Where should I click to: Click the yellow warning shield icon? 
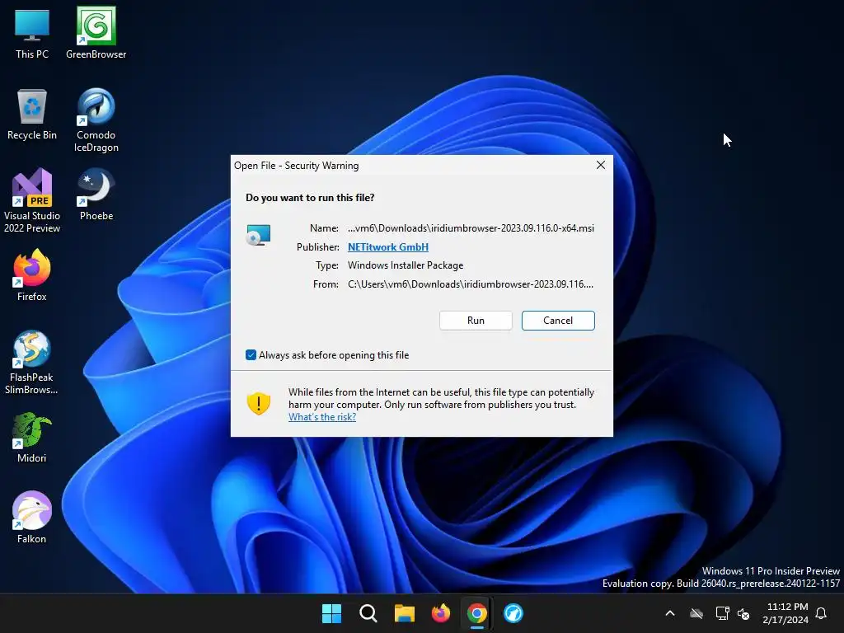coord(258,403)
